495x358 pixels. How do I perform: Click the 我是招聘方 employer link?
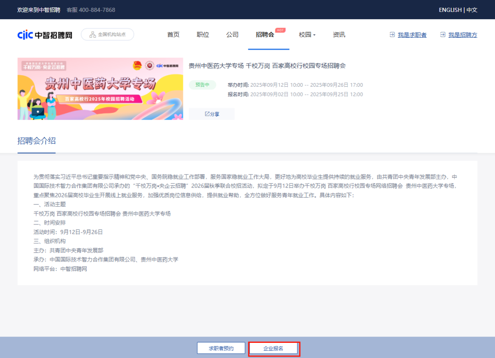tap(462, 35)
